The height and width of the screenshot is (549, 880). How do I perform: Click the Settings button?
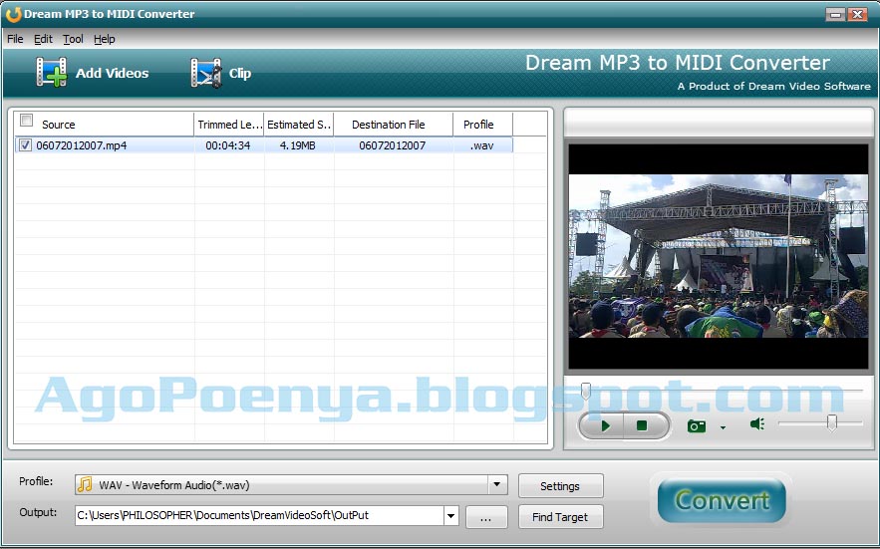point(561,486)
